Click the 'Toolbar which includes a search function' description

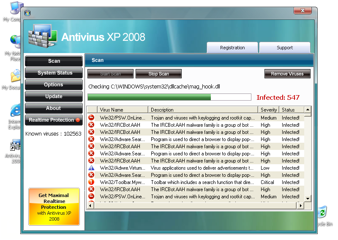click(202, 182)
